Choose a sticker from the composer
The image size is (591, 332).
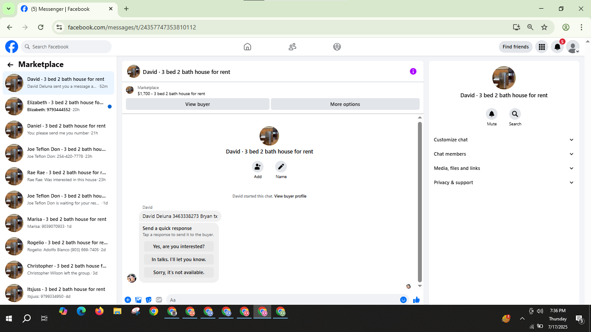(x=149, y=300)
